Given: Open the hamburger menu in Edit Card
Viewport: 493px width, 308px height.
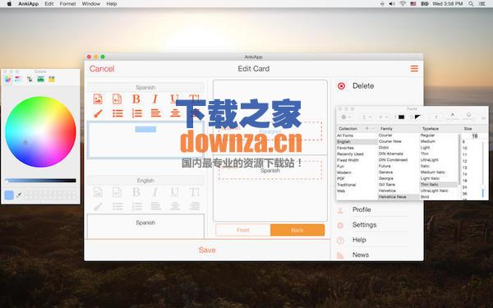Looking at the screenshot, I should click(x=414, y=68).
